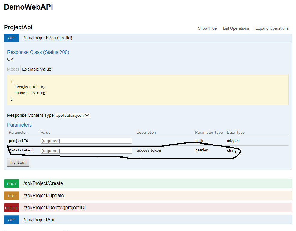The width and height of the screenshot is (296, 231).
Task: Click the PUT badge for /api/Project/Update
Action: click(11, 195)
